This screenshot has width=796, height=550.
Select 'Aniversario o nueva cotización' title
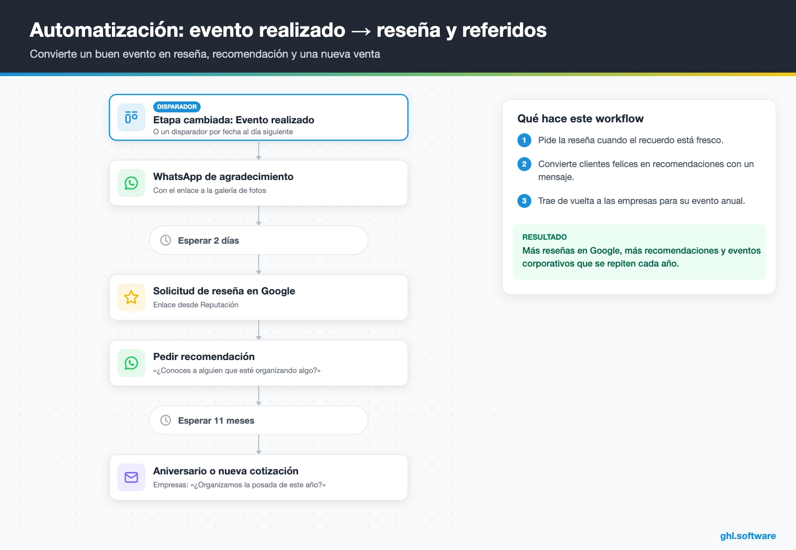pyautogui.click(x=226, y=471)
